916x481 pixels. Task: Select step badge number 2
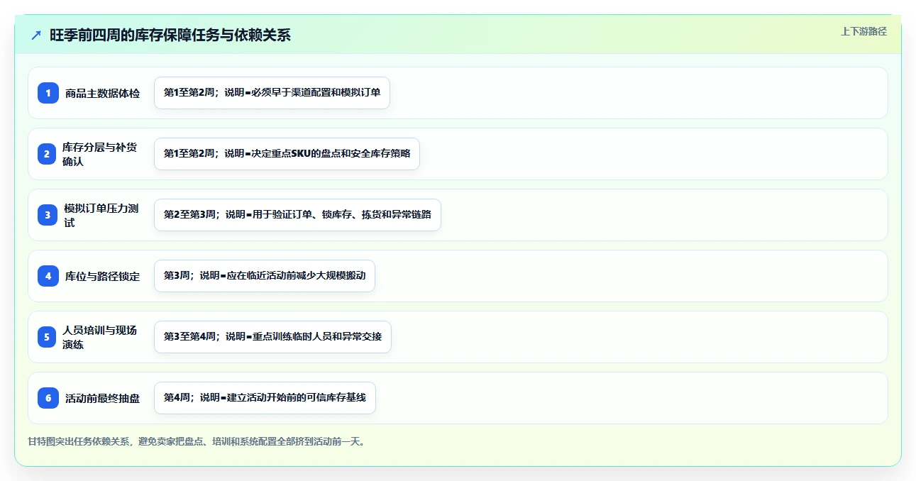tap(47, 154)
